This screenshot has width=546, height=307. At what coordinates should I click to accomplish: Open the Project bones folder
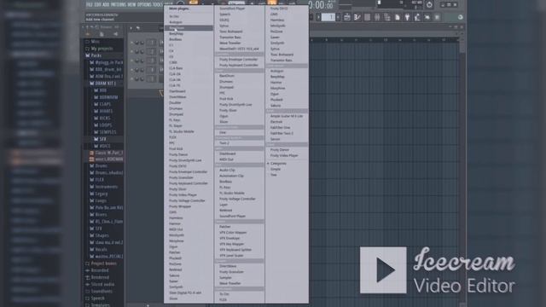pos(104,264)
